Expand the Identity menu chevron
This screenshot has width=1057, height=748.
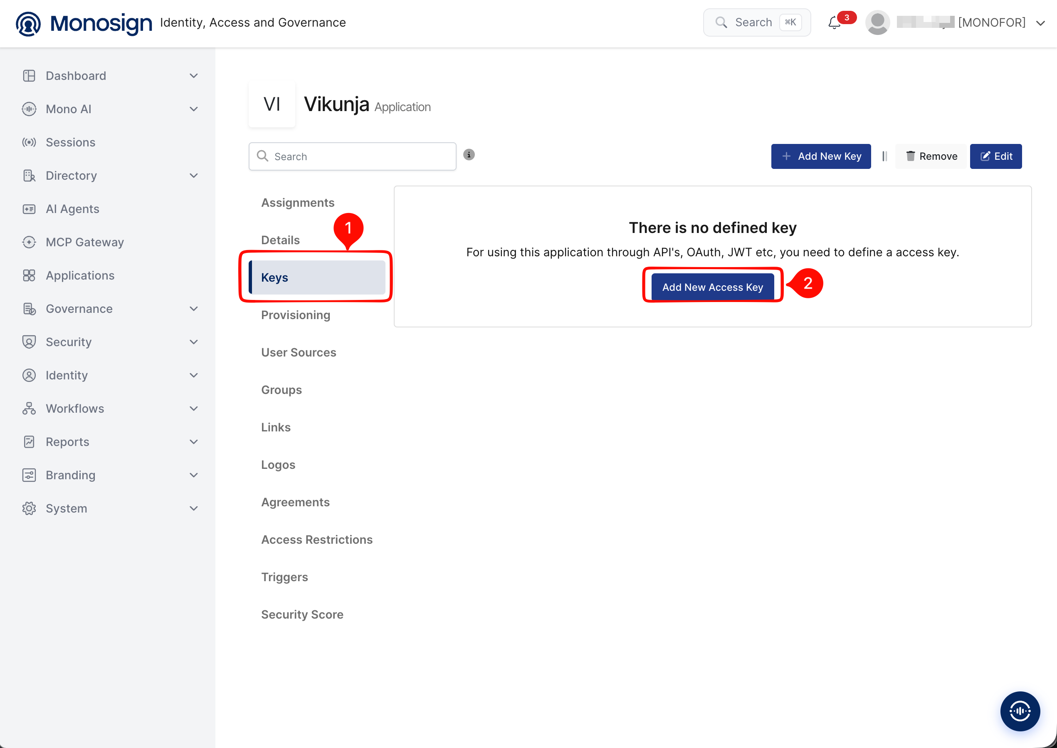(194, 375)
